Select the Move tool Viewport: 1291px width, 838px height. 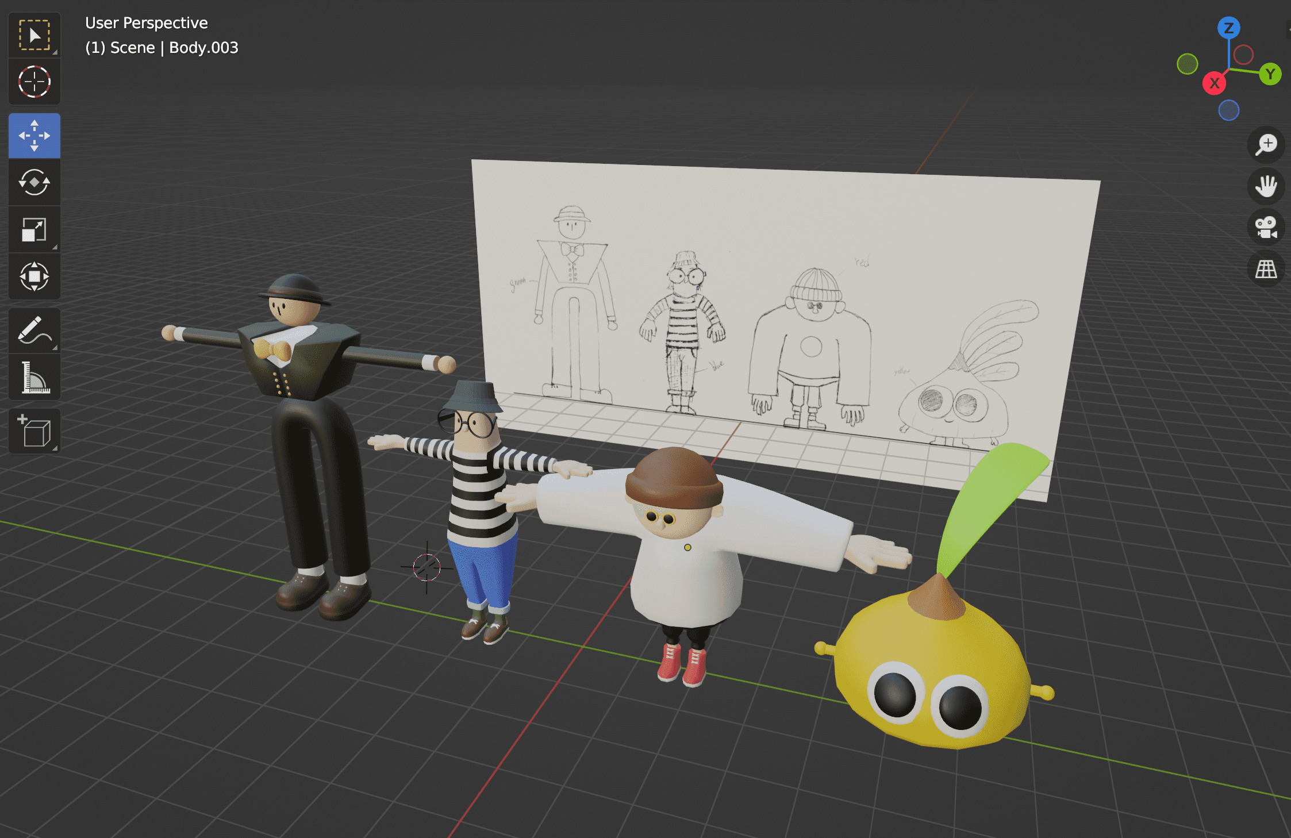point(34,136)
